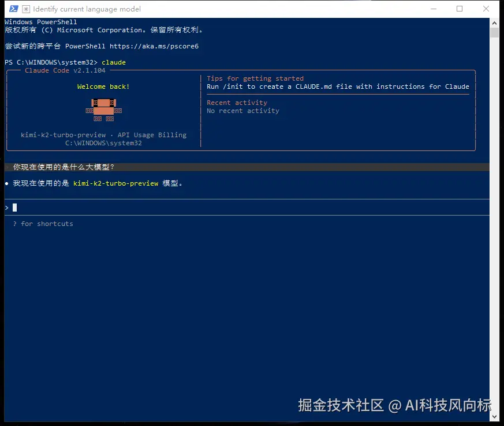Click the 'Identify current language model' window title
The height and width of the screenshot is (426, 504).
coord(87,9)
